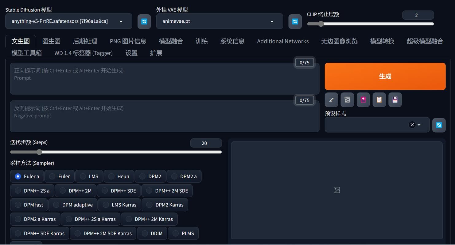This screenshot has height=245, width=455.
Task: Click the negative prompt text area
Action: point(165,116)
